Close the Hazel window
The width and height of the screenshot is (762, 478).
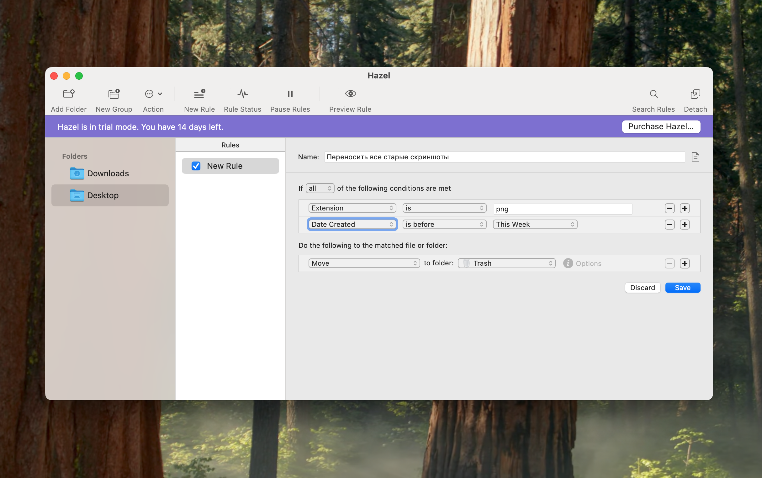click(54, 76)
